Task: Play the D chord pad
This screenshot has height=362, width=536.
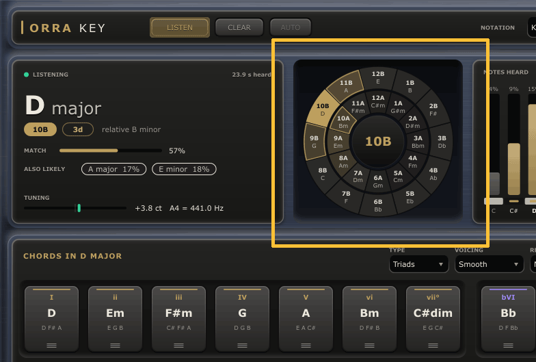Action: (x=52, y=319)
